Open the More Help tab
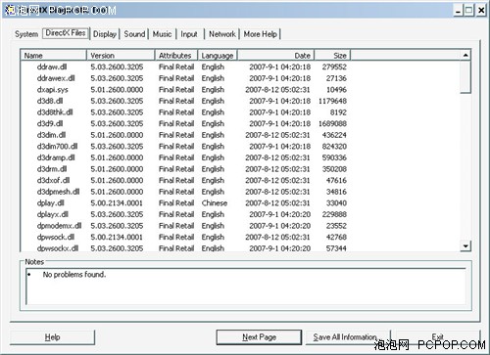Viewport: 490px width, 355px height. click(261, 34)
